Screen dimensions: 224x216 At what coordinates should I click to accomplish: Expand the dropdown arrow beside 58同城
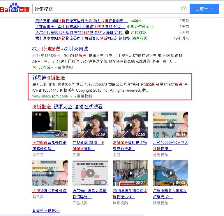pyautogui.click(x=52, y=67)
